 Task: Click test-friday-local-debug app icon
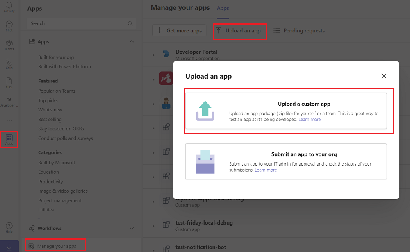pos(166,225)
